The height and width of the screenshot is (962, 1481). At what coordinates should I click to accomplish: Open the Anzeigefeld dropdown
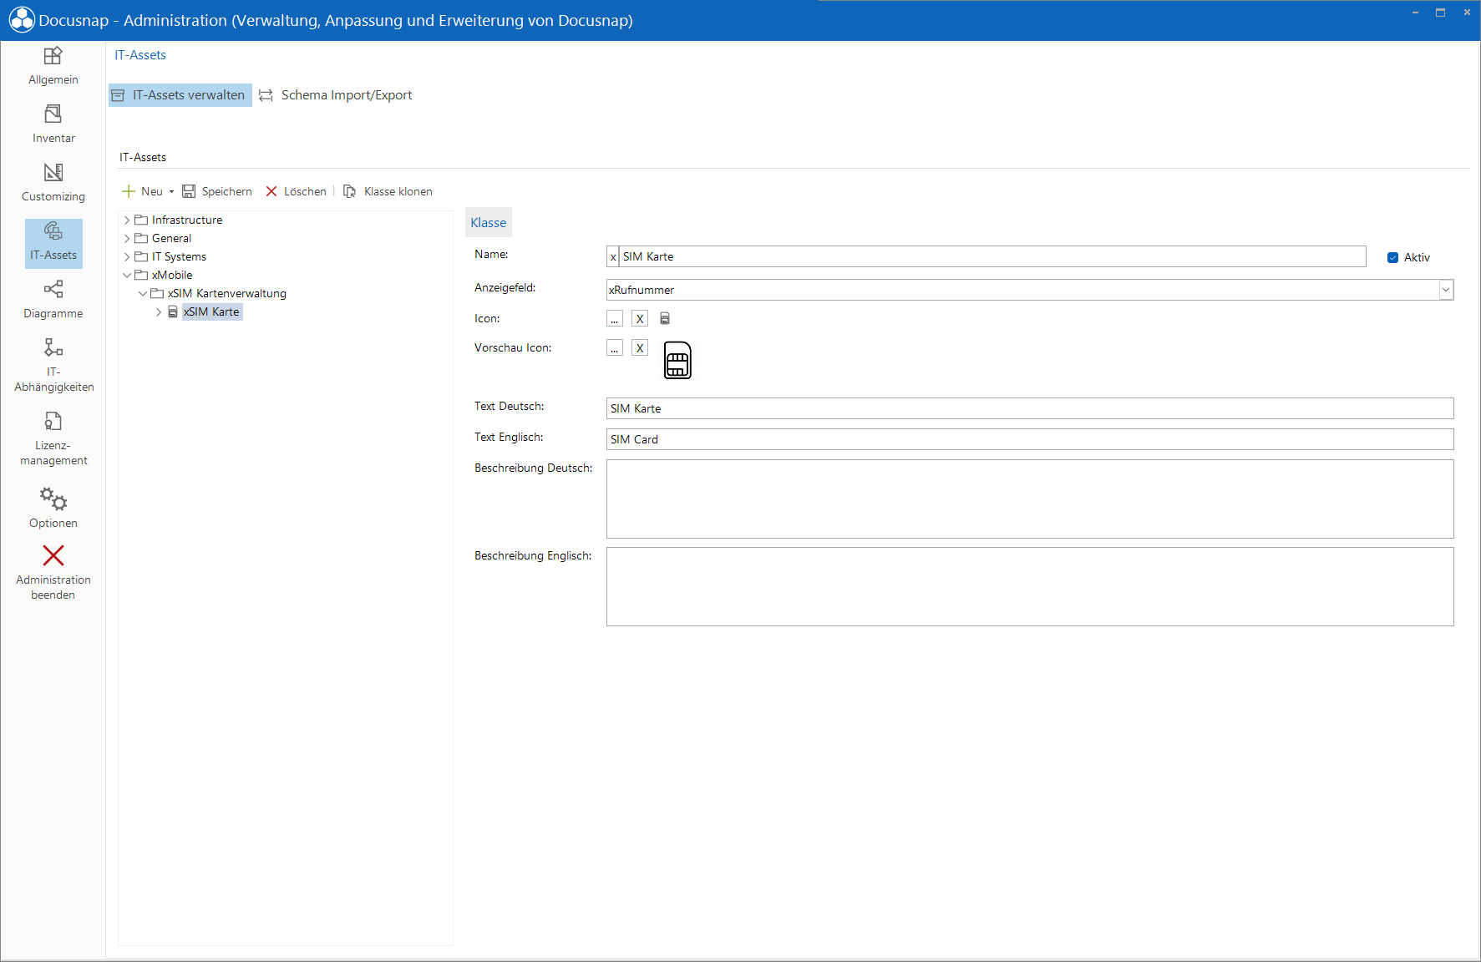(1446, 290)
